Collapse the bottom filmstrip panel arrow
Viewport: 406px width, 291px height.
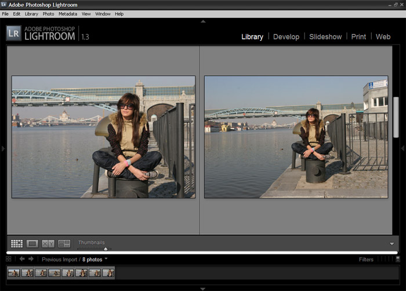click(x=203, y=288)
